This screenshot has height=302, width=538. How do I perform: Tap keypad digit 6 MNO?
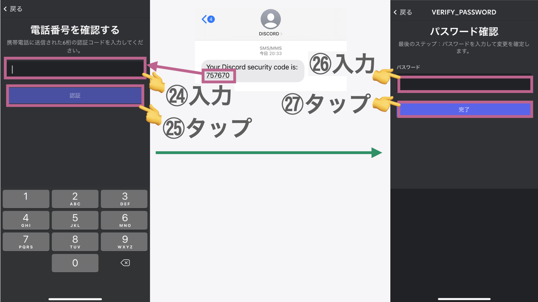coord(124,220)
